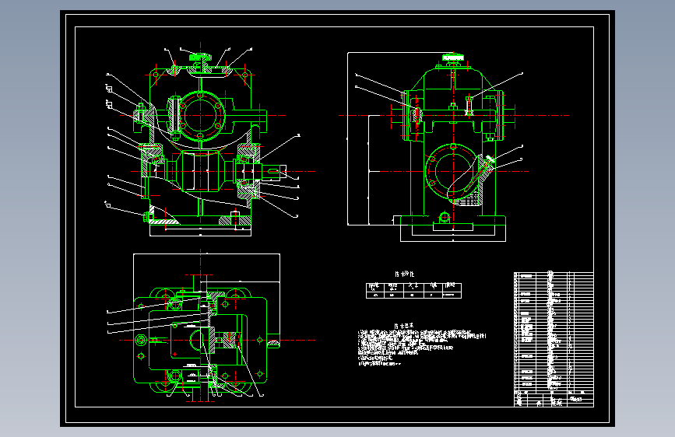This screenshot has width=675, height=437.
Task: Click the drain plug at base of side view
Action: (x=445, y=217)
